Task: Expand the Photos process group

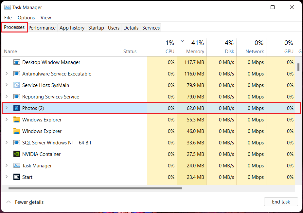Action: click(7, 108)
